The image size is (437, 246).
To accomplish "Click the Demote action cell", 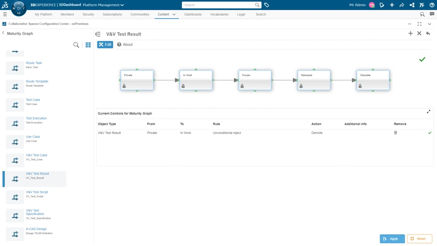I will tap(317, 133).
